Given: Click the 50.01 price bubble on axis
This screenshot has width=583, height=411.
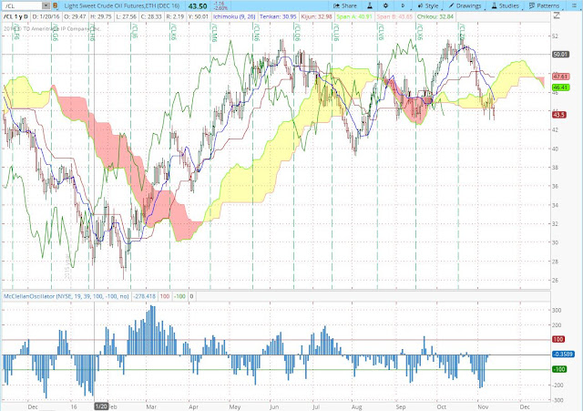Looking at the screenshot, I should [x=560, y=55].
